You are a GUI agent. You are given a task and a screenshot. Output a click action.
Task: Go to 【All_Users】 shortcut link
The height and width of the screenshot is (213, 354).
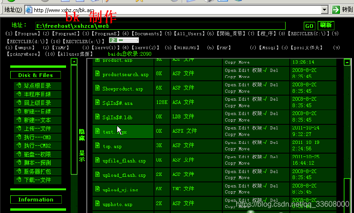click(189, 33)
